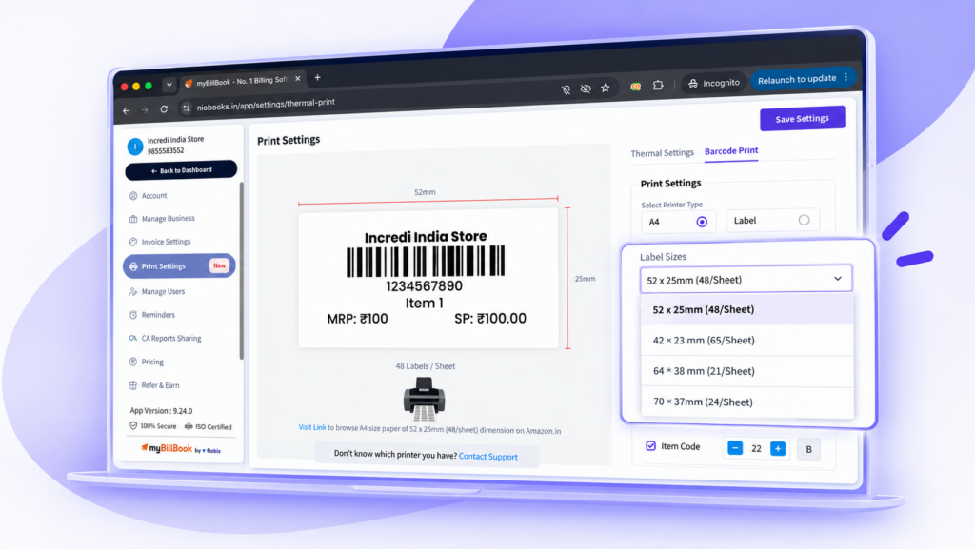Decrease Item Code font size with minus
Image resolution: width=975 pixels, height=549 pixels.
pyautogui.click(x=735, y=448)
